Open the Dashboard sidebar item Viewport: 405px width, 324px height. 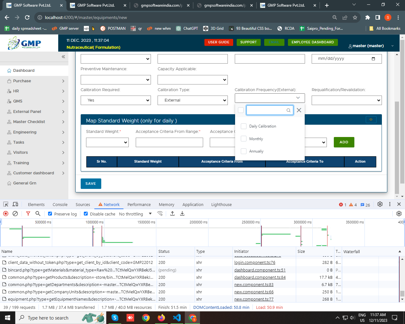(24, 71)
